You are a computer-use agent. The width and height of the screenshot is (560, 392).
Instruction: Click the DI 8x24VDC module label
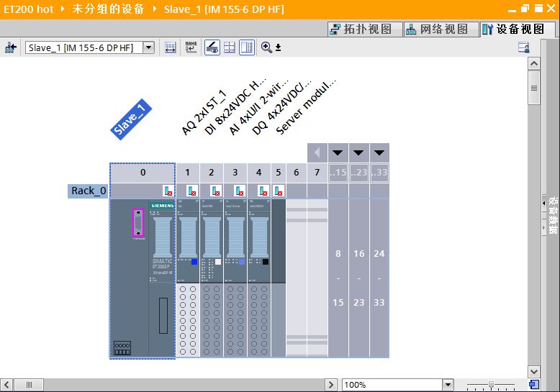tap(235, 106)
